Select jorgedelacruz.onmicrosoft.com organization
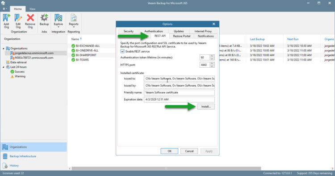335x176 pixels. tap(34, 53)
